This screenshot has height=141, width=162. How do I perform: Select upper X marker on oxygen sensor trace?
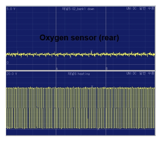tap(91, 51)
